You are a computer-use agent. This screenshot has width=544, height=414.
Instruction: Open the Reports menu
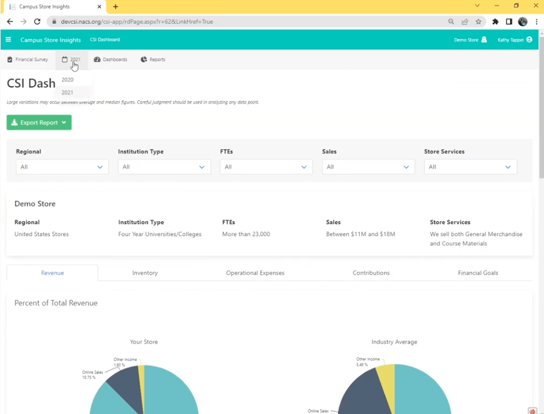[x=153, y=59]
